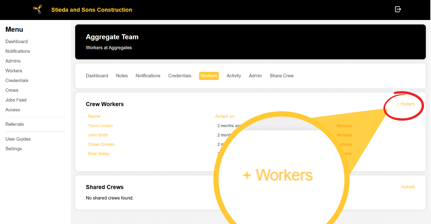Open Stieda and Sons Construction home link
Screen dimensions: 431x224
(92, 10)
